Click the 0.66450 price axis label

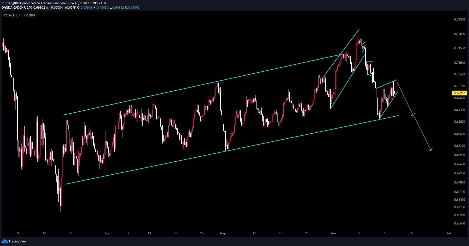point(459,200)
